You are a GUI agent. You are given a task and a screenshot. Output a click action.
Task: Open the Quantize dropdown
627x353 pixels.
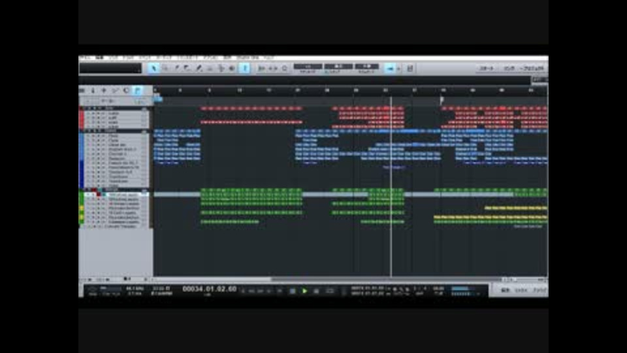(x=308, y=67)
